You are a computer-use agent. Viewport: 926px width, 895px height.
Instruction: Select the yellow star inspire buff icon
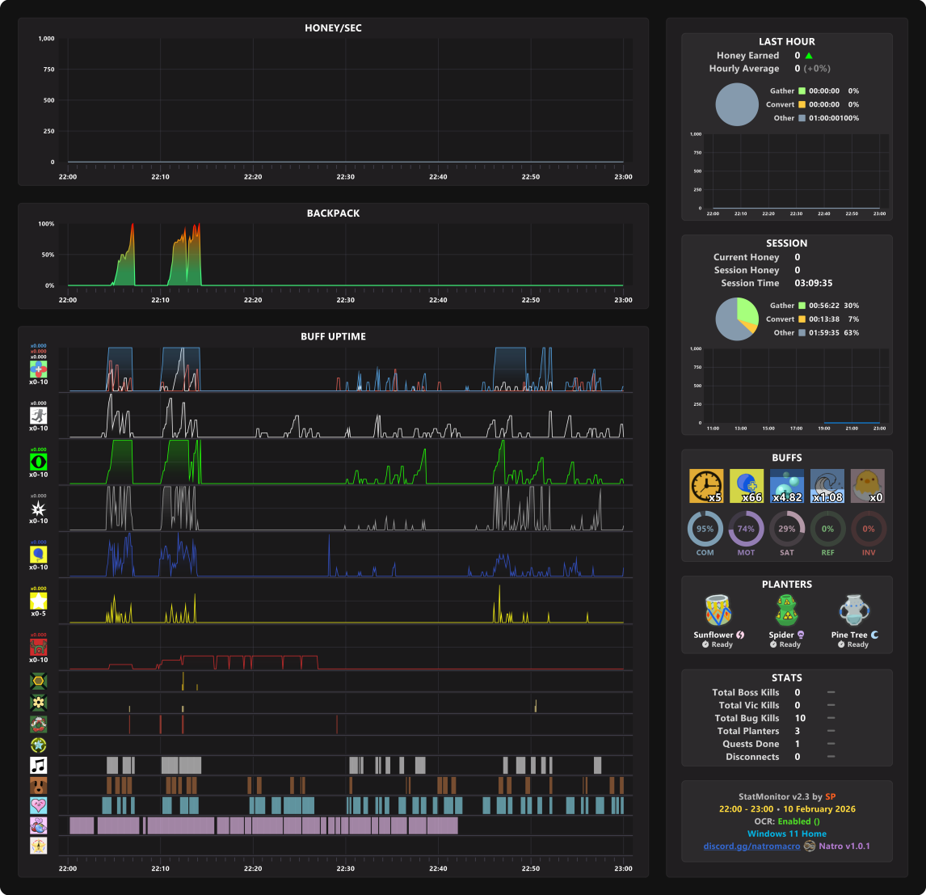(39, 601)
